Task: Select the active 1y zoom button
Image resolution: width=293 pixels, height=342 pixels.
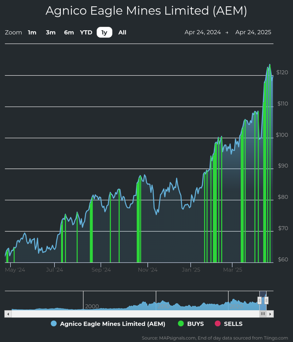Action: pyautogui.click(x=104, y=32)
